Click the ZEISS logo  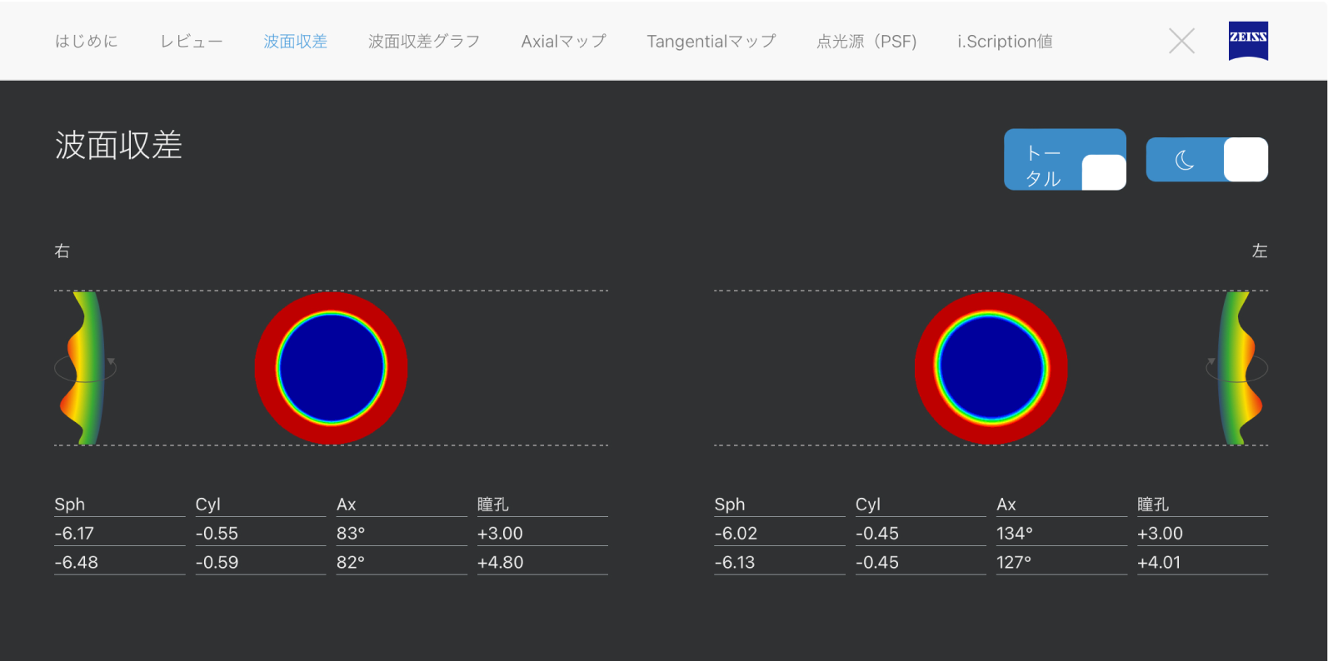[x=1248, y=41]
